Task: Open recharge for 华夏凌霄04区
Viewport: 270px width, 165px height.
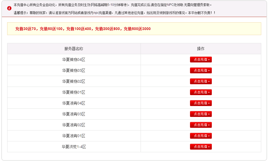Action: click(201, 103)
